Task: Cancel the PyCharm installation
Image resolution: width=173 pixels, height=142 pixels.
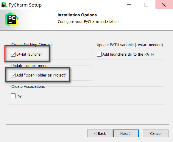Action: (x=156, y=133)
